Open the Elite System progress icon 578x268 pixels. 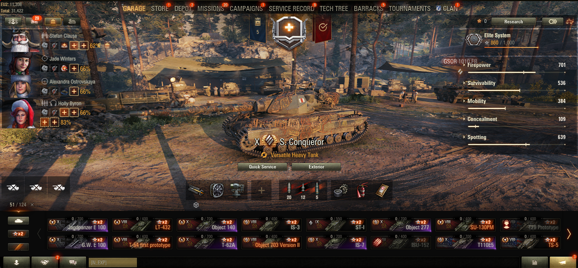tap(473, 39)
